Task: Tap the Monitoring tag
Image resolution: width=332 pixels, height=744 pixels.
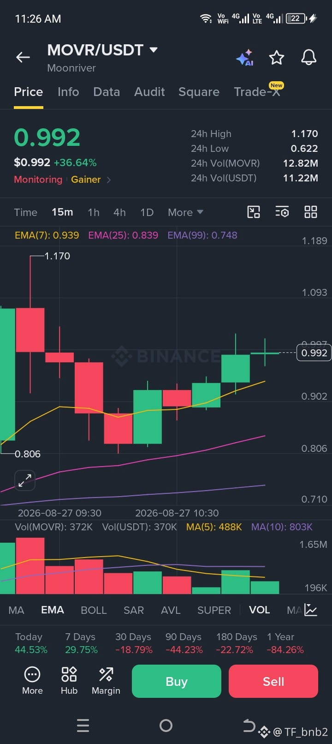Action: pyautogui.click(x=38, y=180)
